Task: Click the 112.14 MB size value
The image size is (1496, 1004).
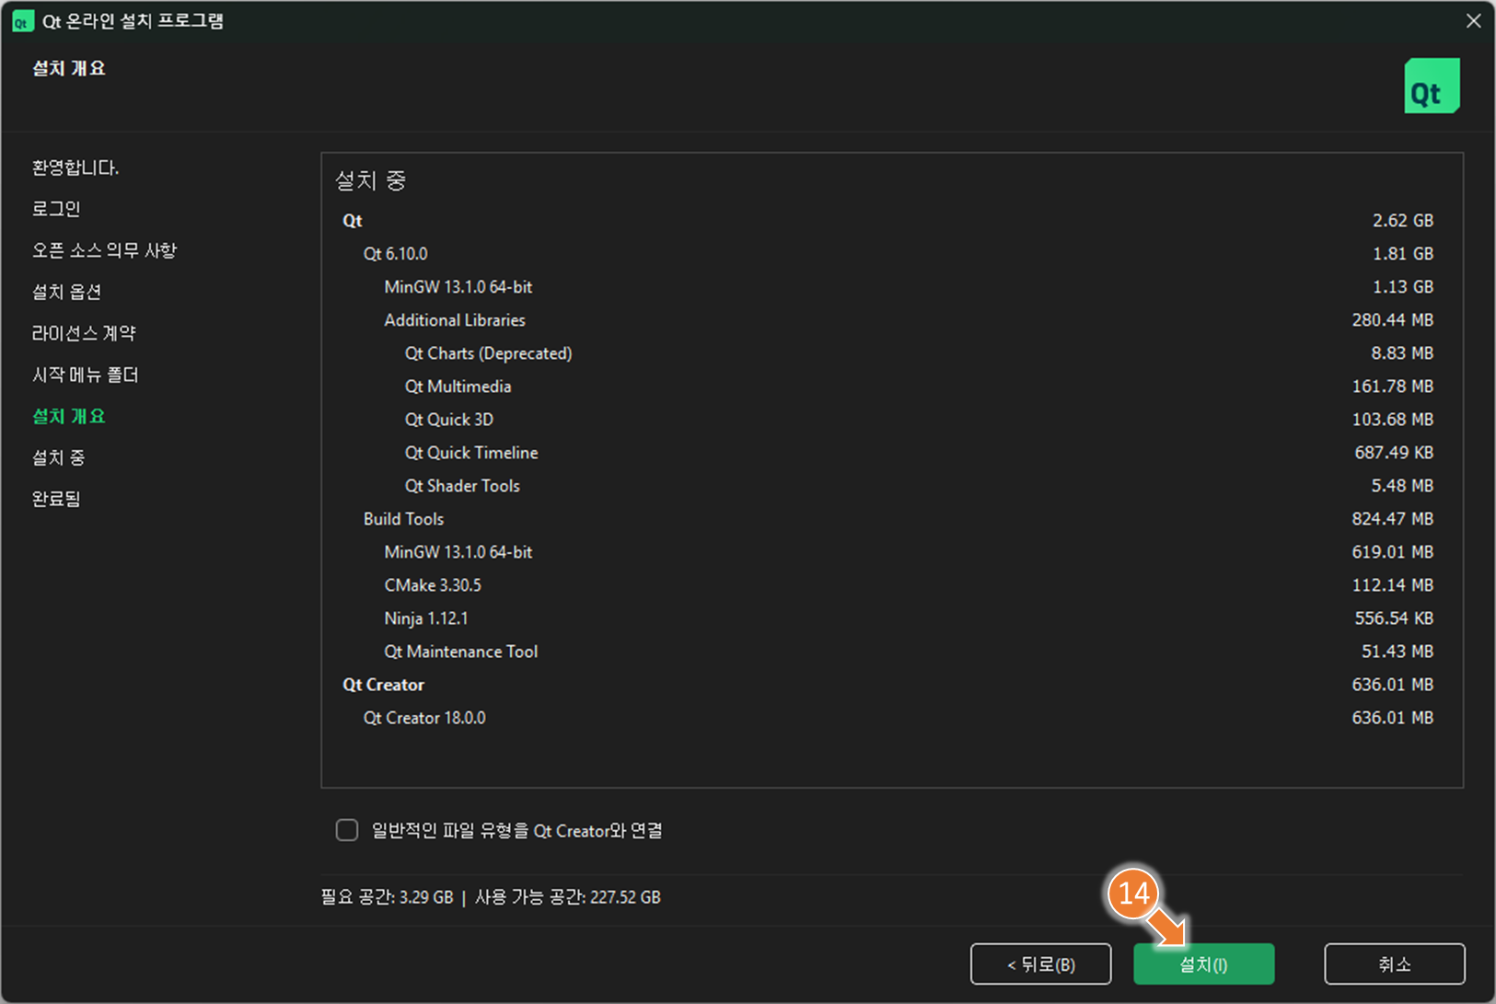Action: (x=1392, y=584)
